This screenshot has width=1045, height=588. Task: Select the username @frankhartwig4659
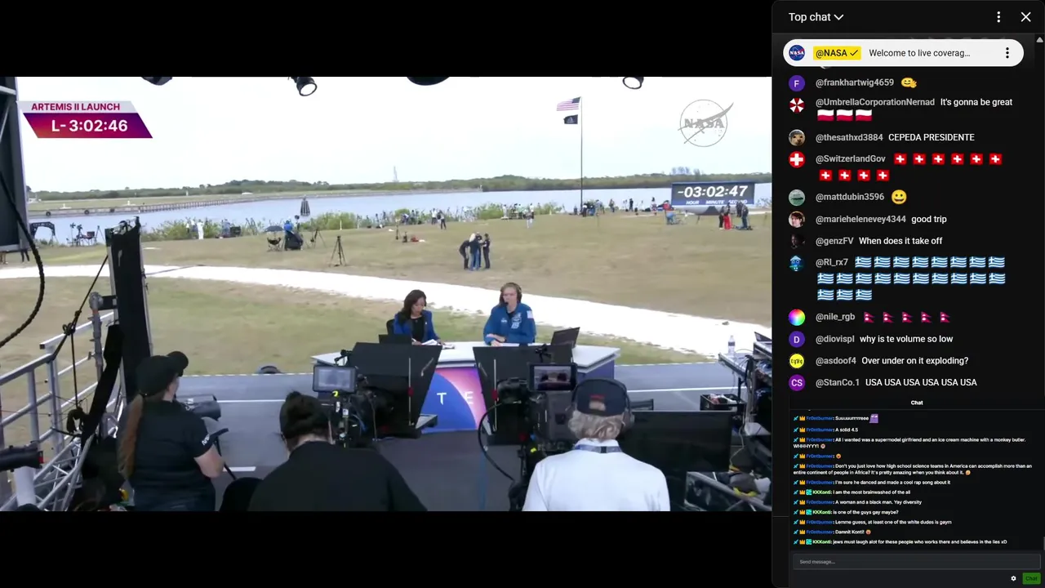coord(855,82)
